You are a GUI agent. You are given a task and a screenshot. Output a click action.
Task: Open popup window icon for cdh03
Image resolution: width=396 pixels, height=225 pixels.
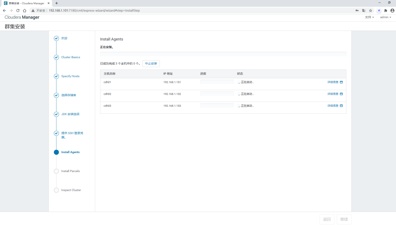pos(341,106)
